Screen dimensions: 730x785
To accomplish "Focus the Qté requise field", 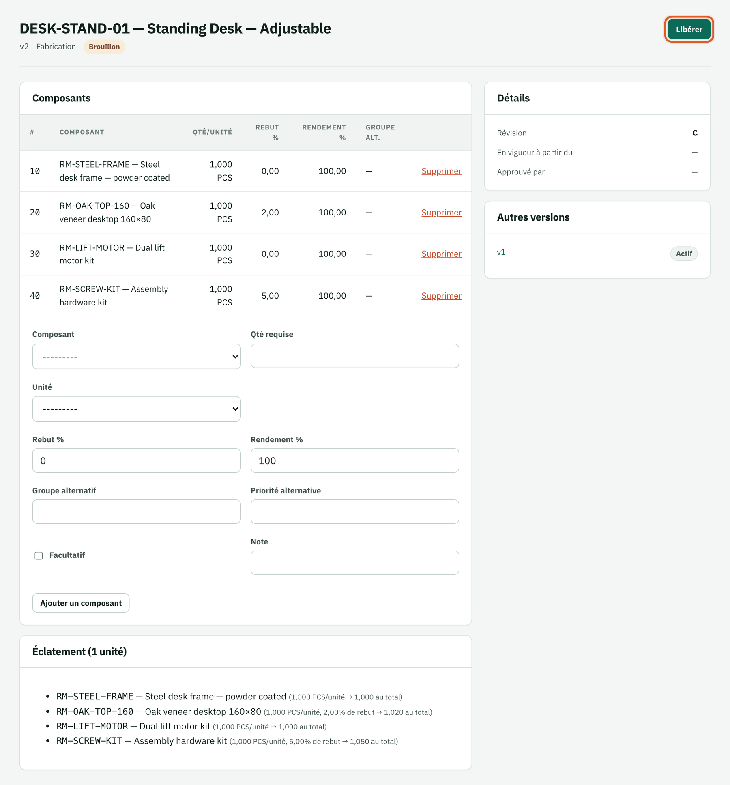I will (x=355, y=356).
